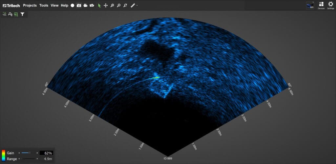Open the Projects menu
Screen dimensions: 336x164
click(x=30, y=6)
